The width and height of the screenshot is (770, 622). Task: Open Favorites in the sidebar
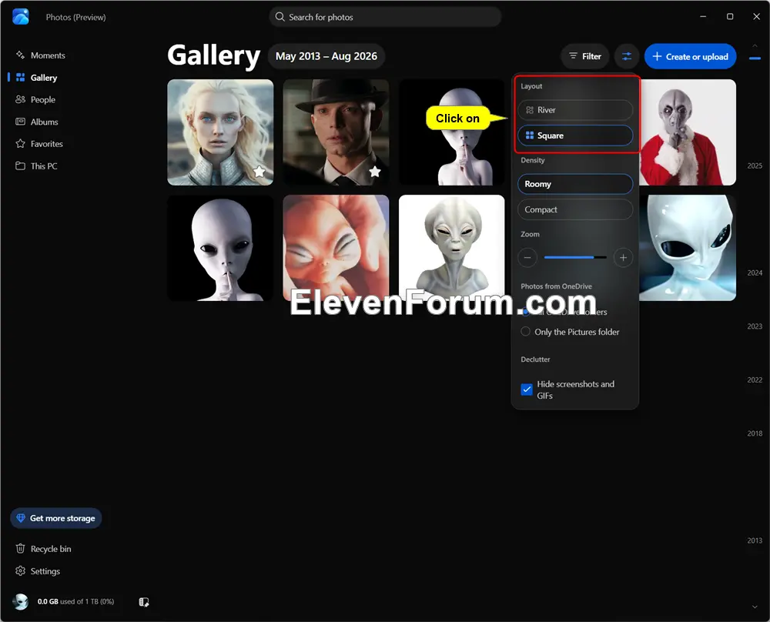39,144
